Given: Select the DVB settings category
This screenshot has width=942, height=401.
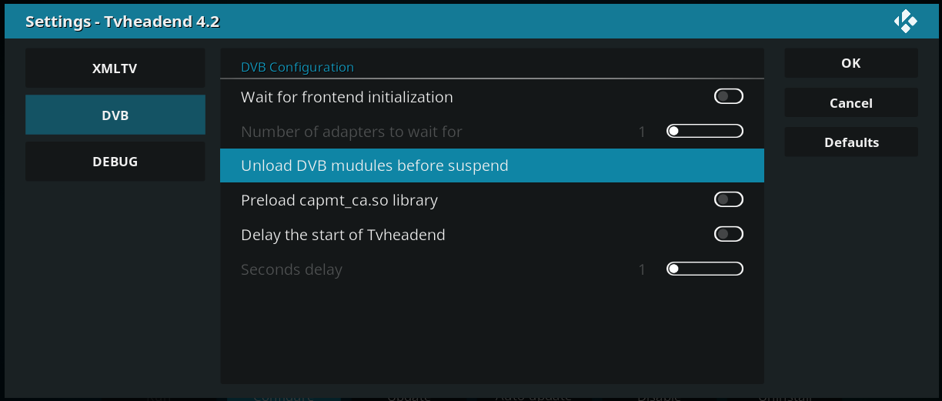Looking at the screenshot, I should 115,115.
